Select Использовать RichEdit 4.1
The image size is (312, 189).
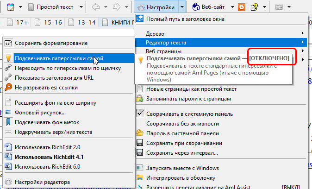tap(69, 157)
